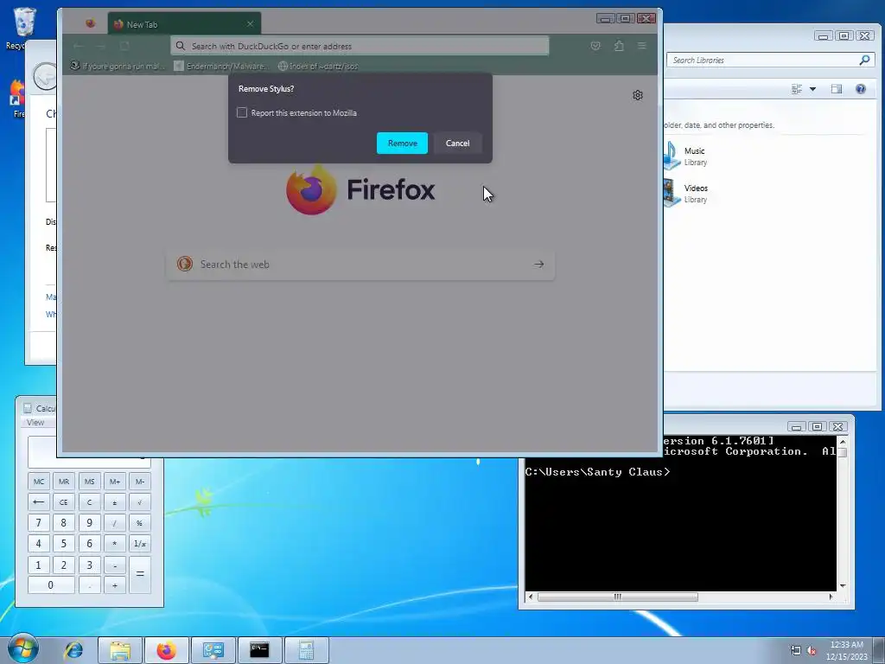This screenshot has width=885, height=664.
Task: Close the New Tab tab
Action: 250,23
